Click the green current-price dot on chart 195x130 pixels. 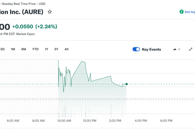(126, 84)
